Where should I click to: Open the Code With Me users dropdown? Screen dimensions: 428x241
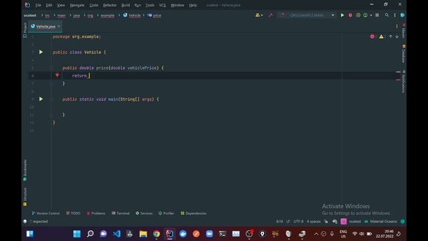point(259,15)
